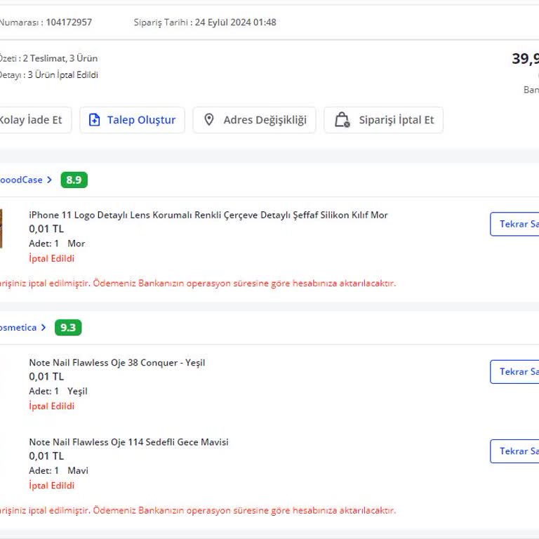539x539 pixels.
Task: Click the refund notice under the Cosmetica delivery
Action: click(198, 510)
